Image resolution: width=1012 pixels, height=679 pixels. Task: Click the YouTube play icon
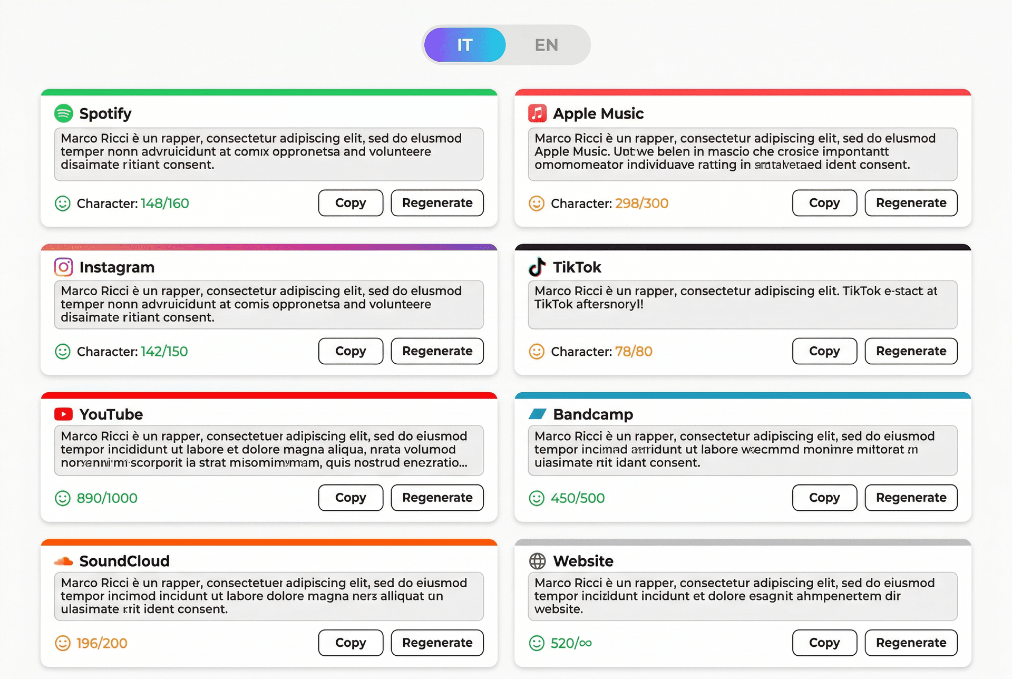64,414
